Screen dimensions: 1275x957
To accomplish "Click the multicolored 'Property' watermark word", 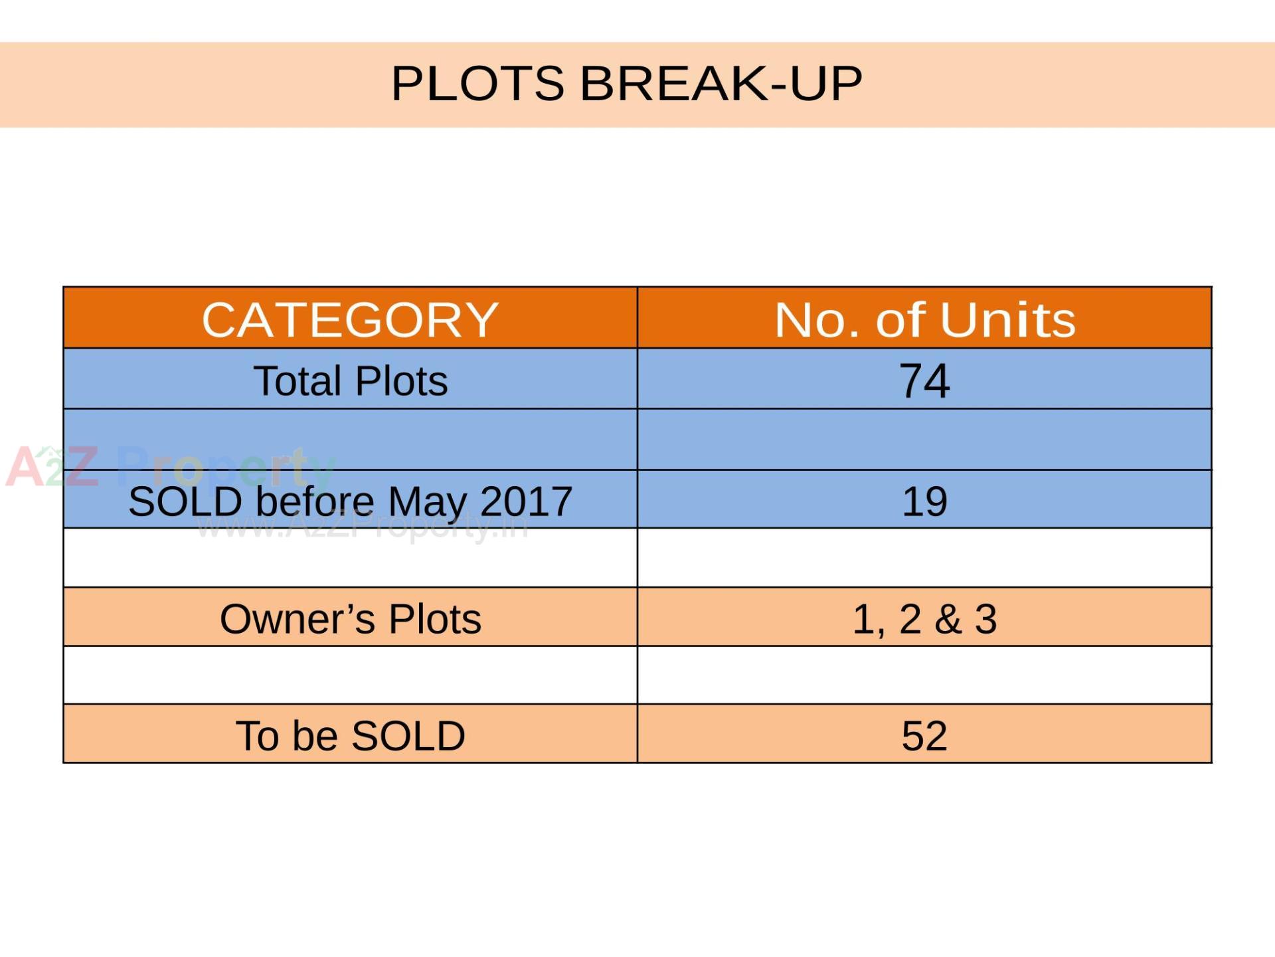I will [226, 469].
